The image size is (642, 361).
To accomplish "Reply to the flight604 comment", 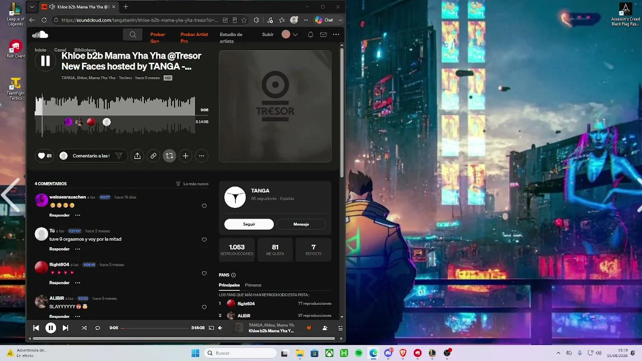I will (59, 283).
